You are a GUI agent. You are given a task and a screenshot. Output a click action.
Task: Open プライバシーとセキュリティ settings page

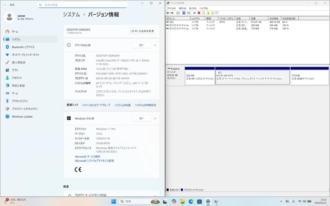[31, 109]
